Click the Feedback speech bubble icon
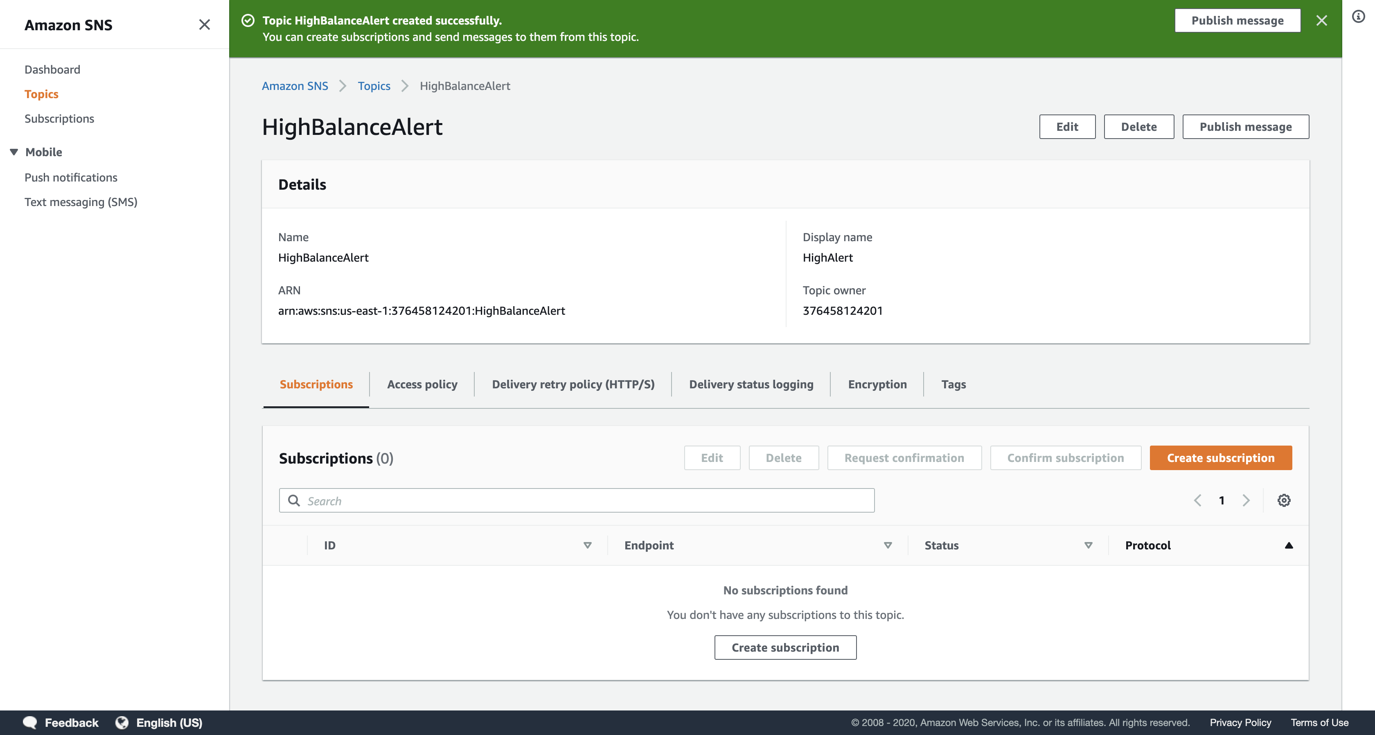Screen dimensions: 1375x735 pyautogui.click(x=30, y=722)
